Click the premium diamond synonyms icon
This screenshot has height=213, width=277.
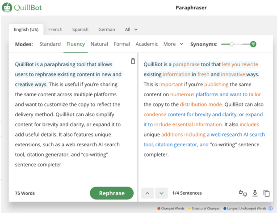[x=253, y=44]
